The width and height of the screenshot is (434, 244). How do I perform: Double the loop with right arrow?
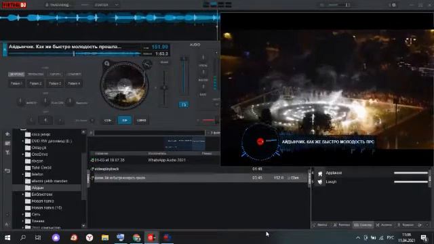(60, 121)
